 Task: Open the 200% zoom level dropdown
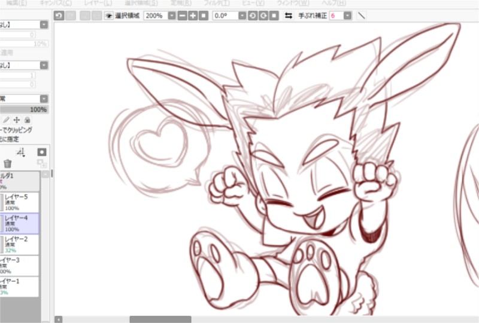[172, 16]
